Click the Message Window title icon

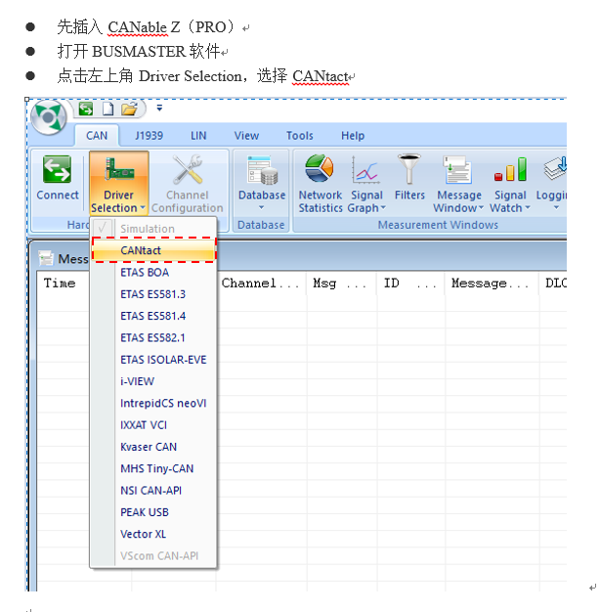coord(46,258)
